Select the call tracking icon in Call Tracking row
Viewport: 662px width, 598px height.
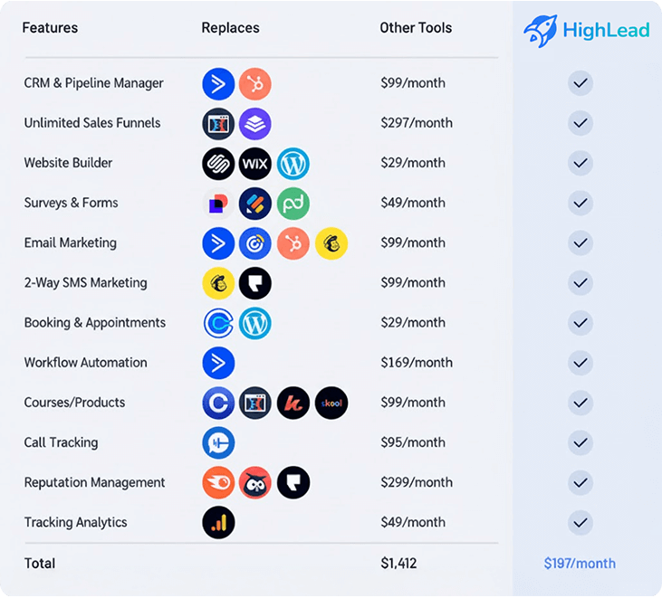pos(218,442)
